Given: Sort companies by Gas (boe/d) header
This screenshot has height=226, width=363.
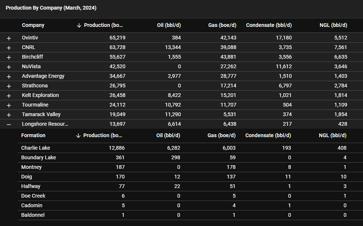Looking at the screenshot, I should point(222,25).
